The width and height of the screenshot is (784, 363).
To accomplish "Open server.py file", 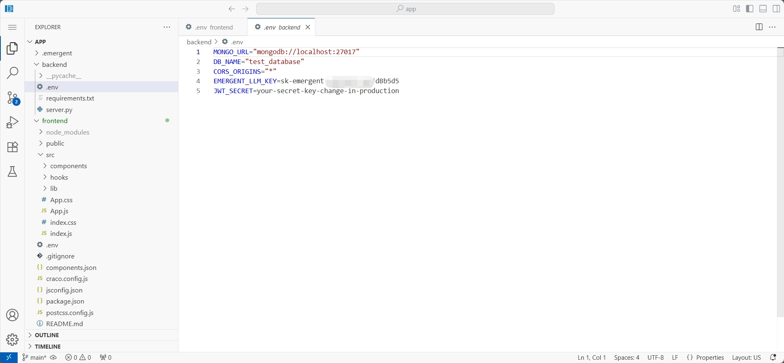I will pos(101,110).
